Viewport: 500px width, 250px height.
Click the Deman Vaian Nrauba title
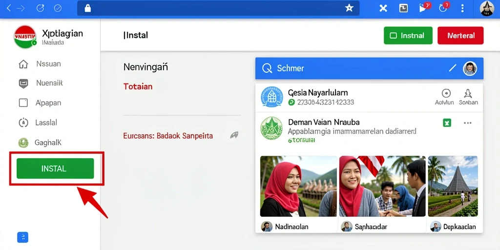[324, 122]
